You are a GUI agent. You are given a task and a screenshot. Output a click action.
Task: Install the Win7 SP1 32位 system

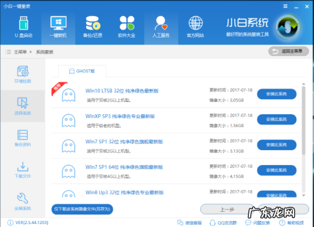pos(276,145)
